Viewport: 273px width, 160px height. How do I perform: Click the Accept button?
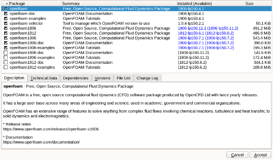tap(261, 155)
